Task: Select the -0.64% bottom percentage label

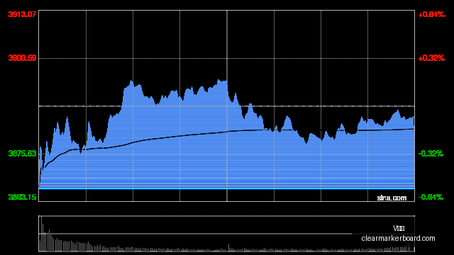Action: click(431, 197)
